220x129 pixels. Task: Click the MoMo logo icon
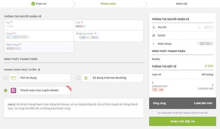click(x=13, y=90)
